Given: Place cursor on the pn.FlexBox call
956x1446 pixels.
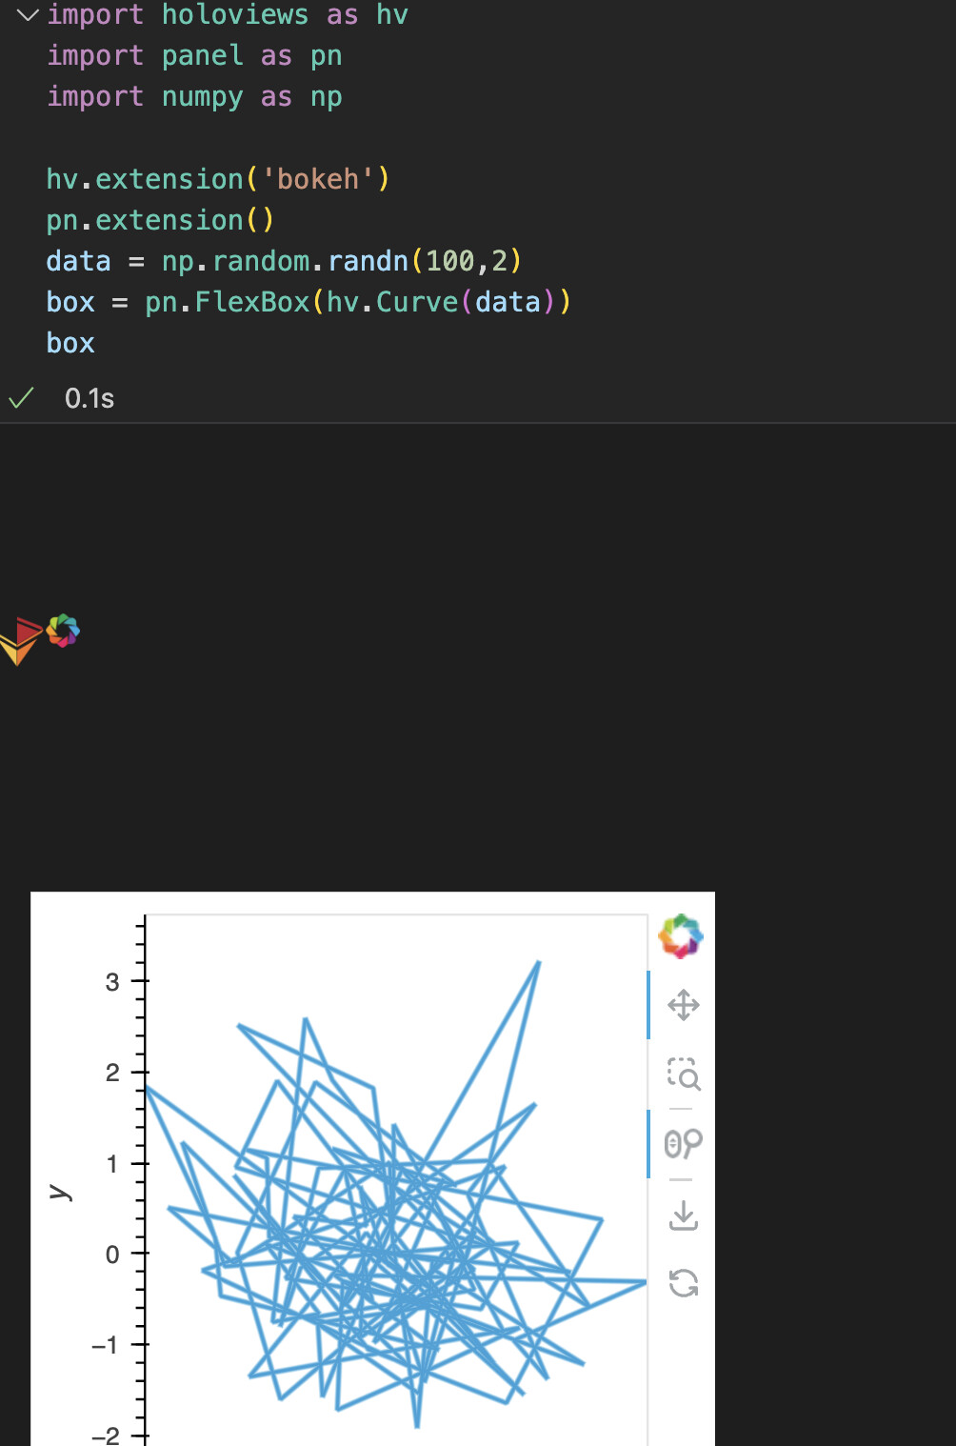Looking at the screenshot, I should tap(228, 302).
